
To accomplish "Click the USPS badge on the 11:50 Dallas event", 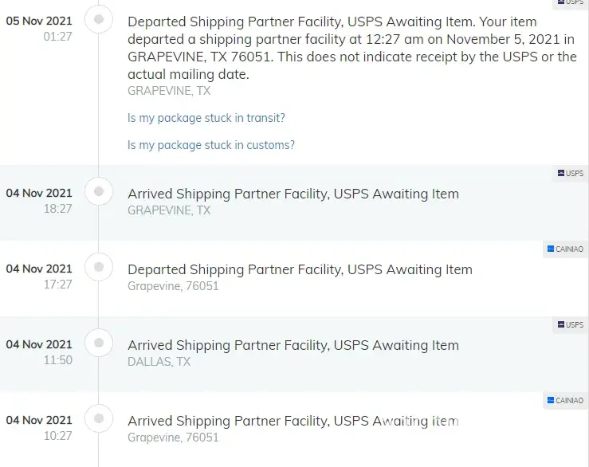I will coord(570,324).
